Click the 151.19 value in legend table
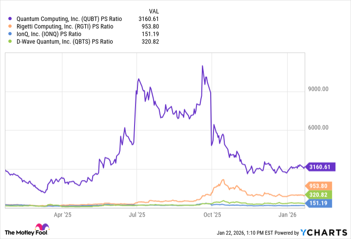Image resolution: width=351 pixels, height=239 pixels. click(x=150, y=34)
